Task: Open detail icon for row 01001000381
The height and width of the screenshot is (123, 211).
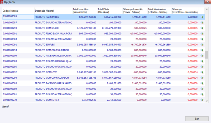Action: coord(202,94)
